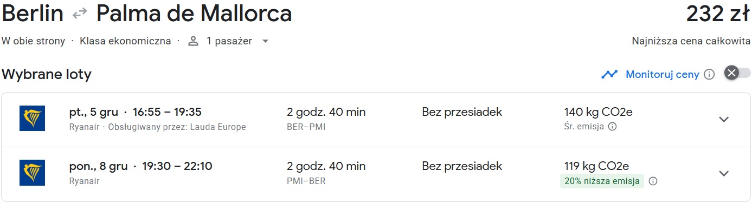The width and height of the screenshot is (752, 203).
Task: Expand details of the 19:30 – 22:10 flight
Action: pos(724,173)
